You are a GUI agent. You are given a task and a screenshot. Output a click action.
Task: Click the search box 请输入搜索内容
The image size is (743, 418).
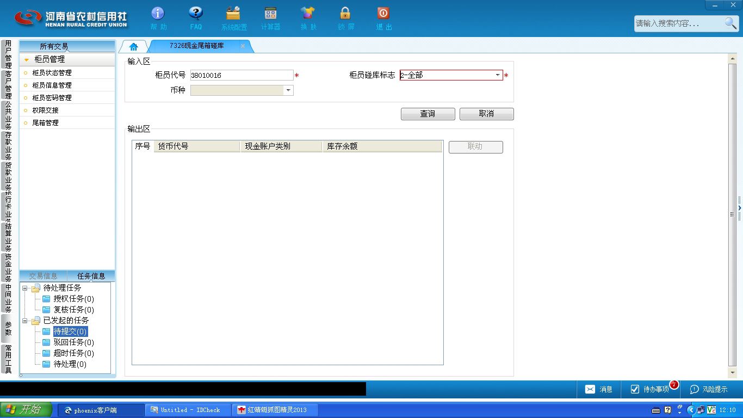679,23
